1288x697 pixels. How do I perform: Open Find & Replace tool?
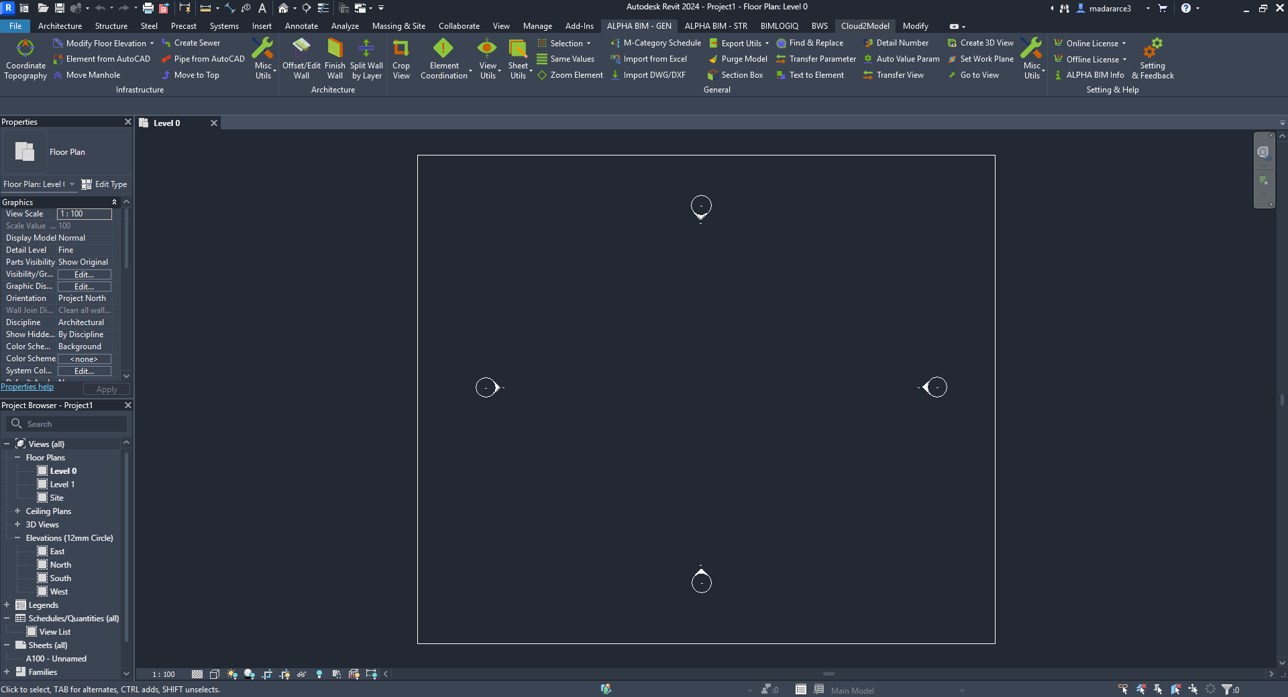coord(810,43)
